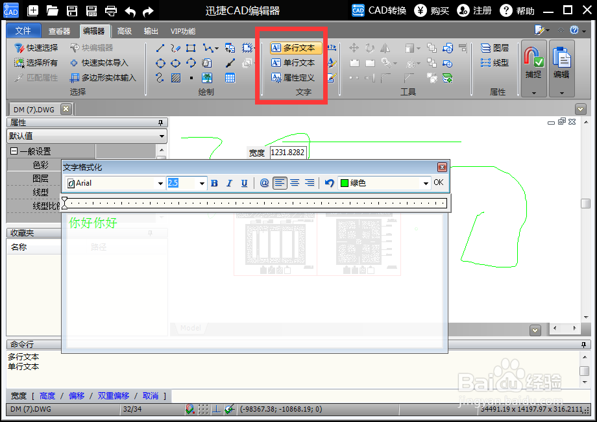Click the Height (高度) command option
The width and height of the screenshot is (597, 422).
tap(47, 396)
